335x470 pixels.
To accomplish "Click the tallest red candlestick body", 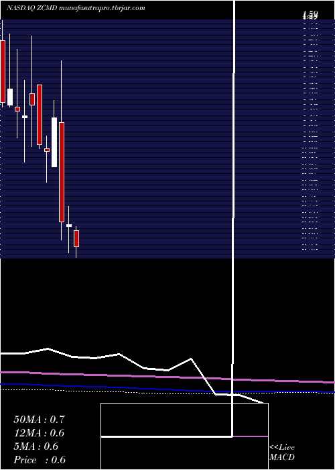I will pyautogui.click(x=62, y=172).
